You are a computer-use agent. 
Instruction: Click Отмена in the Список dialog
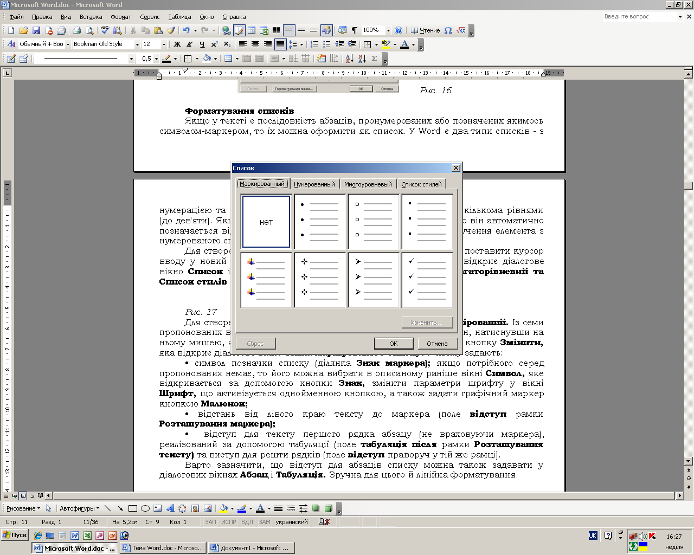pyautogui.click(x=437, y=344)
